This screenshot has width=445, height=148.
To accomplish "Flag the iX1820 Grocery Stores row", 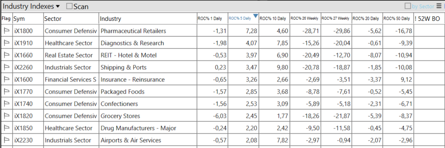I will coord(6,116).
